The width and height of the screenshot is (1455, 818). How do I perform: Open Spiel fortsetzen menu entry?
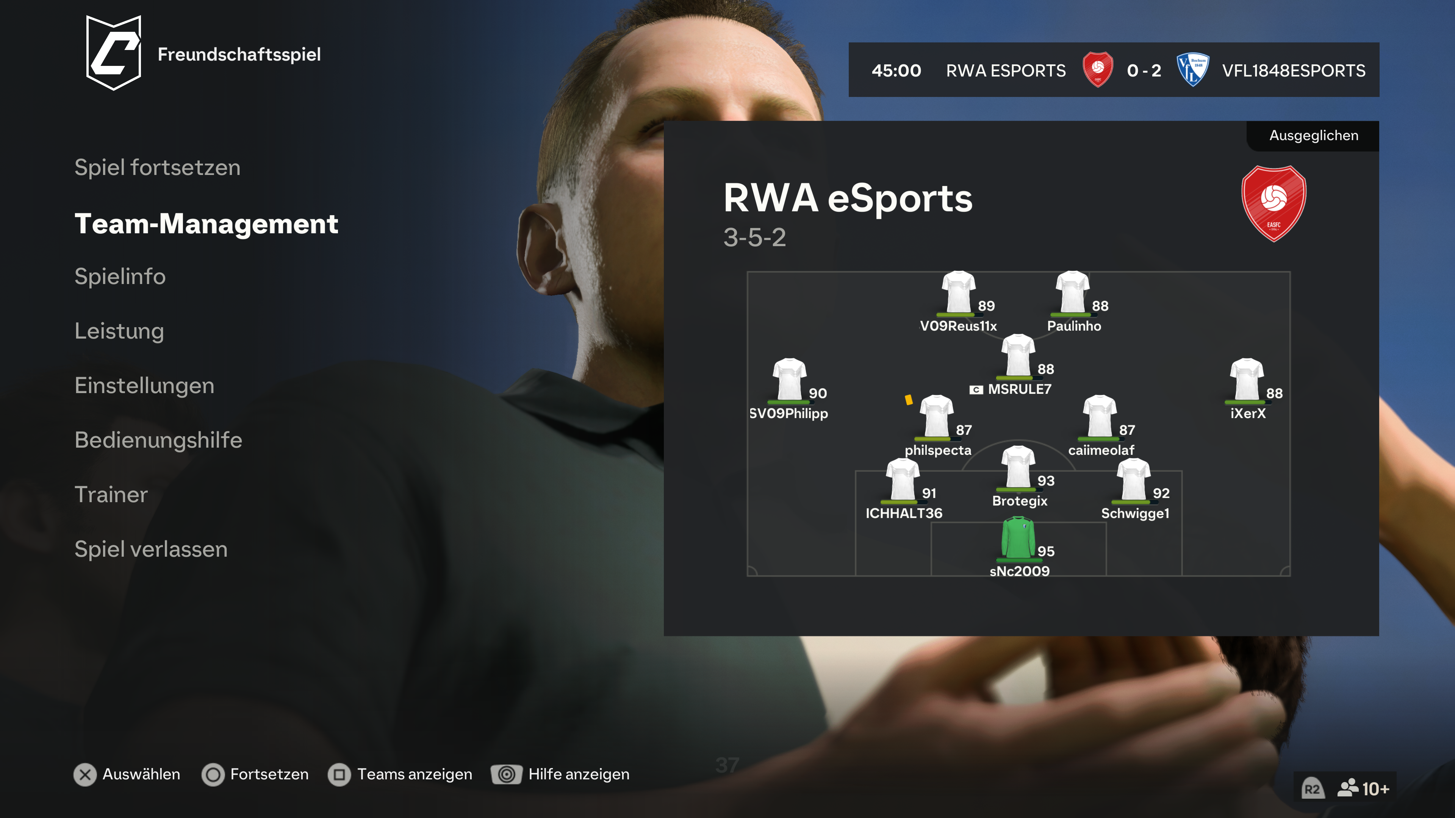(158, 168)
